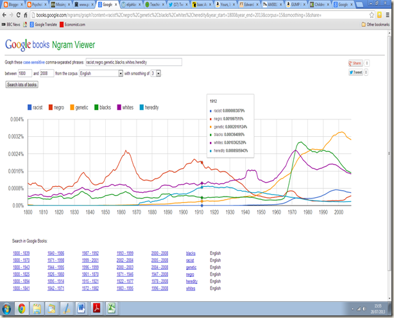Go back with the browser back arrow
The width and height of the screenshot is (394, 318).
(x=4, y=15)
